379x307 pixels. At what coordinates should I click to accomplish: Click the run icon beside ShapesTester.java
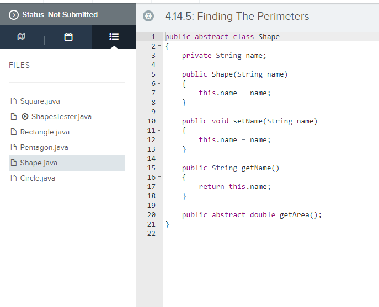(x=25, y=116)
